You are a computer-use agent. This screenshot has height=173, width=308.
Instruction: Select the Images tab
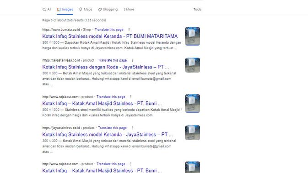pyautogui.click(x=65, y=10)
